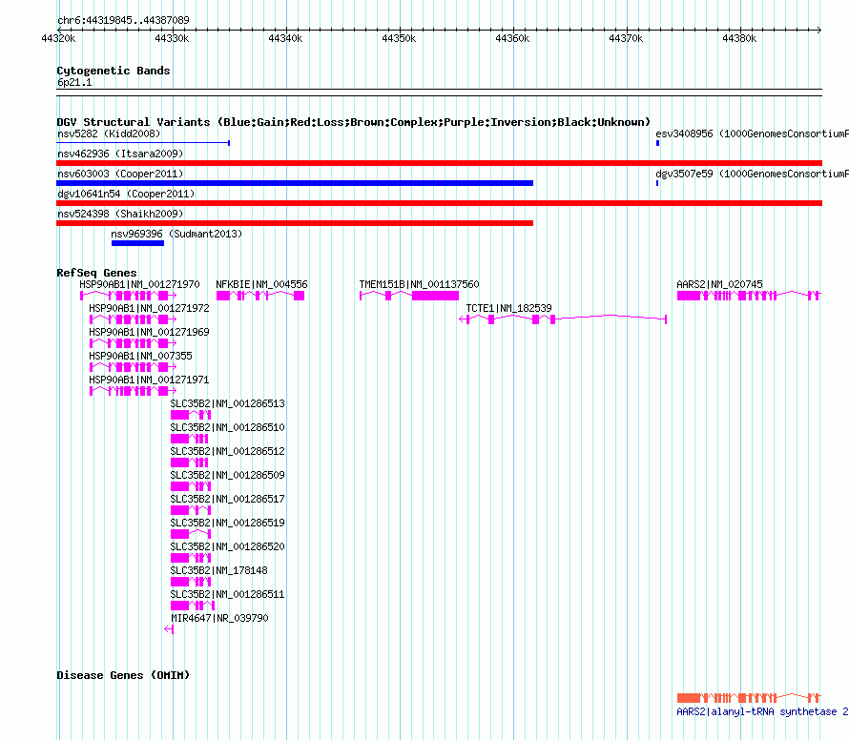Click the esv3408956 variant label

pos(752,134)
